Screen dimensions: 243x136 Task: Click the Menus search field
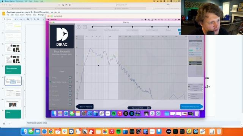pos(8,19)
